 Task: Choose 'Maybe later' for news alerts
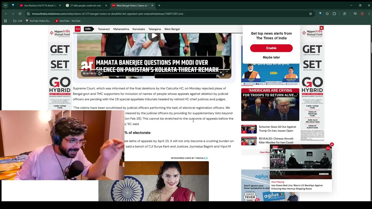click(271, 57)
